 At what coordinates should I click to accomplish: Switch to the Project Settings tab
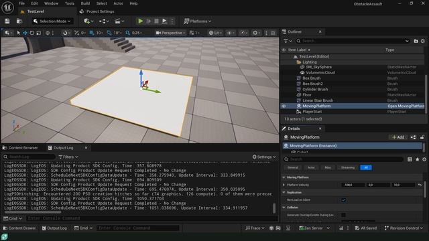pyautogui.click(x=97, y=11)
